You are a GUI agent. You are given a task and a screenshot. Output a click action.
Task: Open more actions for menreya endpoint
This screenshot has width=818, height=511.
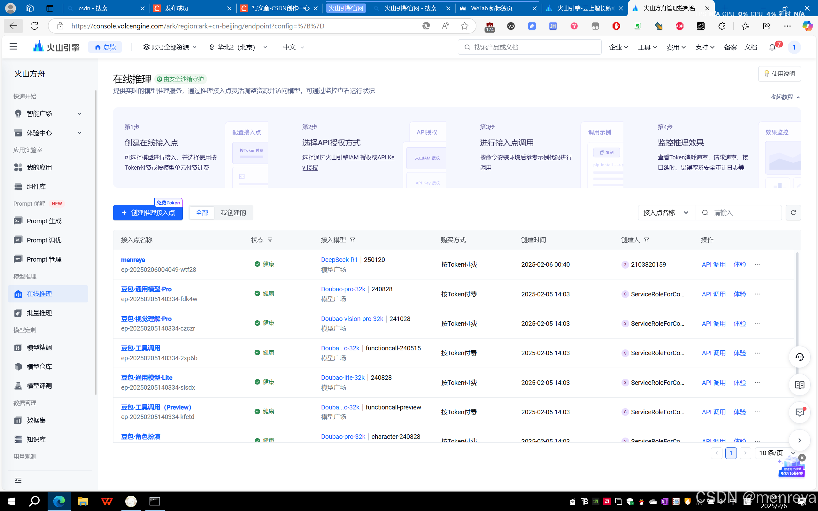[757, 265]
